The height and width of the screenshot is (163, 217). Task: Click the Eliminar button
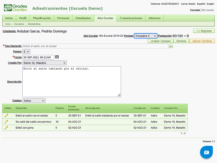point(181,41)
